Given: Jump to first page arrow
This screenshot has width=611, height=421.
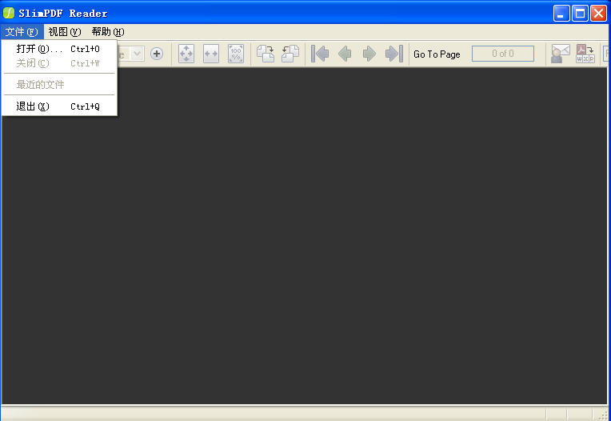Looking at the screenshot, I should (321, 54).
